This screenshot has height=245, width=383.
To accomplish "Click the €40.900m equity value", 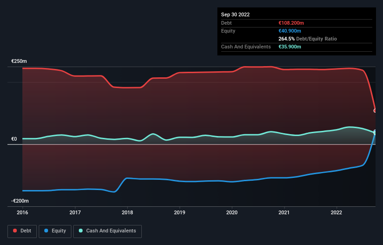I will (x=290, y=31).
